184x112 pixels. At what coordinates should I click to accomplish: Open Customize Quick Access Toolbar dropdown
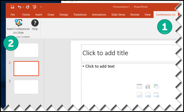click(x=41, y=7)
